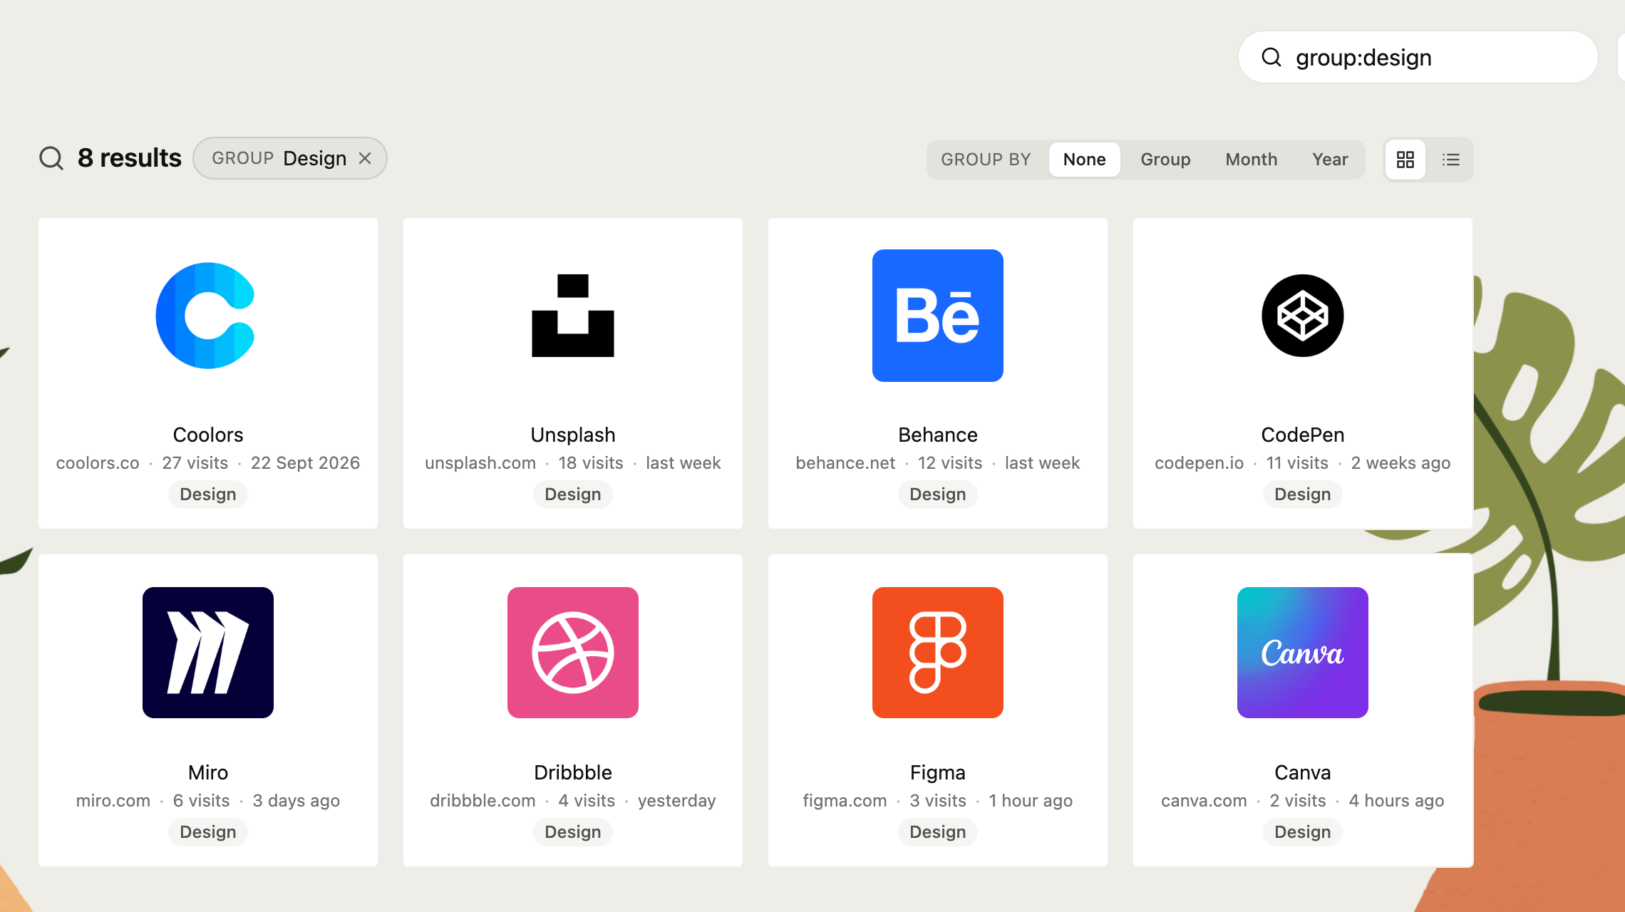Click the magnifier icon in search box
Screen dimensions: 1625x912
(1271, 57)
